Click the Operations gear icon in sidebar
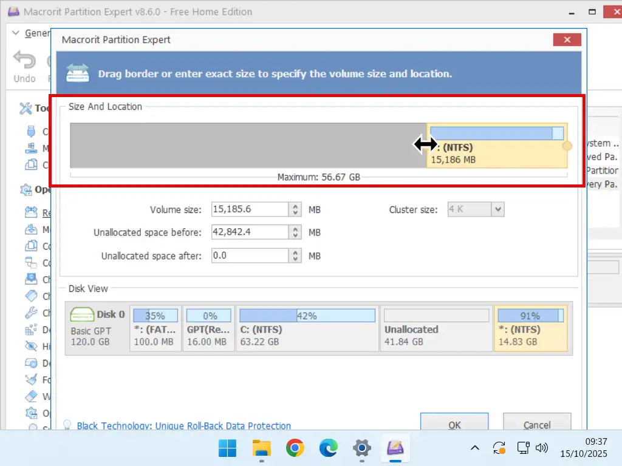 coord(26,189)
